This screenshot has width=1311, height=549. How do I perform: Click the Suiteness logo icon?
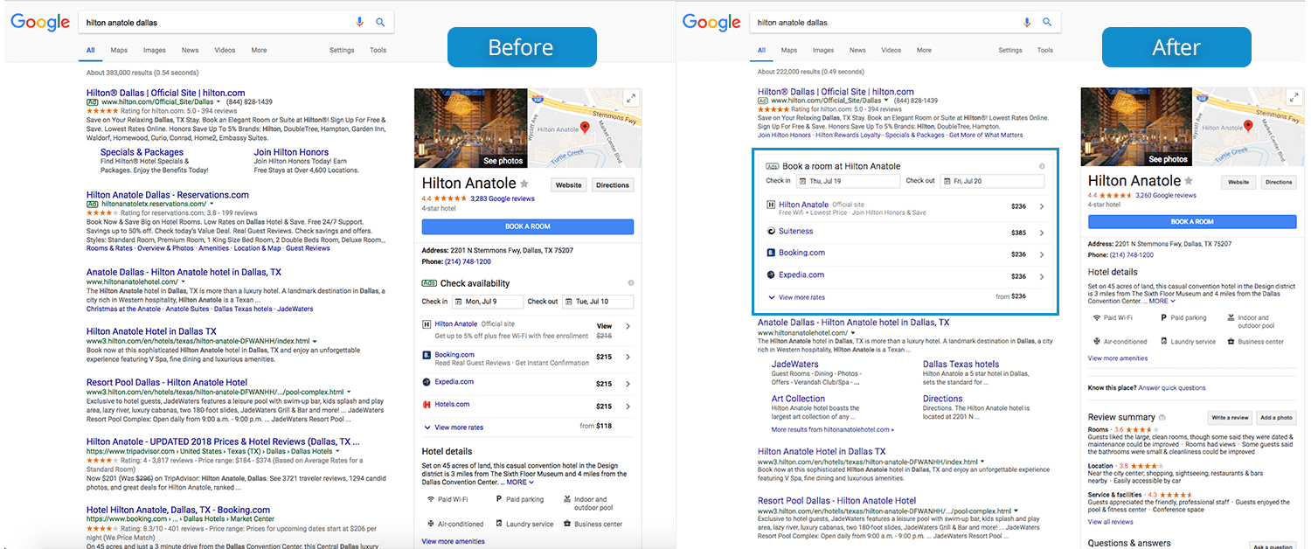coord(770,232)
